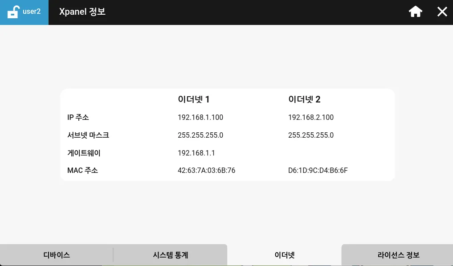The height and width of the screenshot is (266, 453).
Task: Go to the home screen icon
Action: (415, 12)
